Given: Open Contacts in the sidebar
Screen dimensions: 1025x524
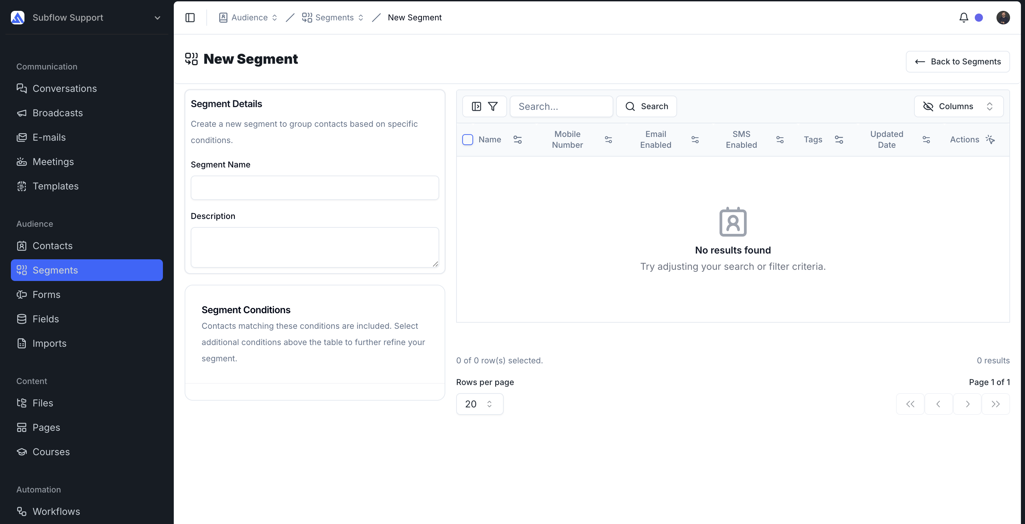Looking at the screenshot, I should [x=87, y=246].
